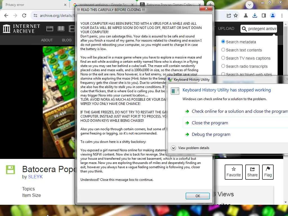Screen dimensions: 288x216
Task: Select Search archived web sites radio option
Action: [223, 74]
